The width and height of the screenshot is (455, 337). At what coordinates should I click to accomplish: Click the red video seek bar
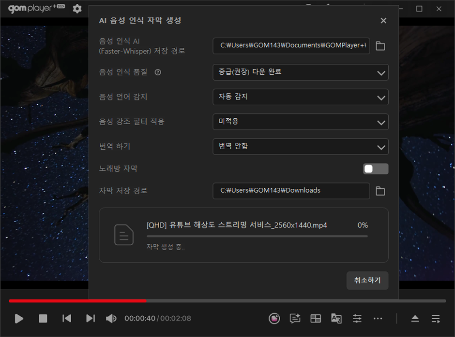[77, 301]
